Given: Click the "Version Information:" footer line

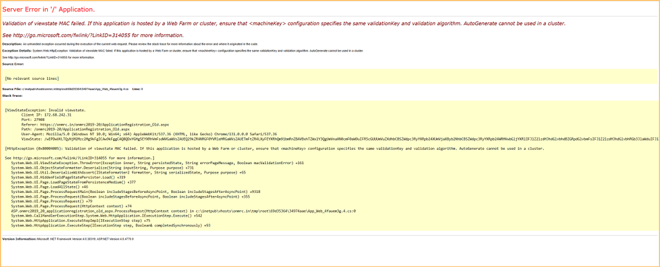Looking at the screenshot, I should click(x=68, y=239).
